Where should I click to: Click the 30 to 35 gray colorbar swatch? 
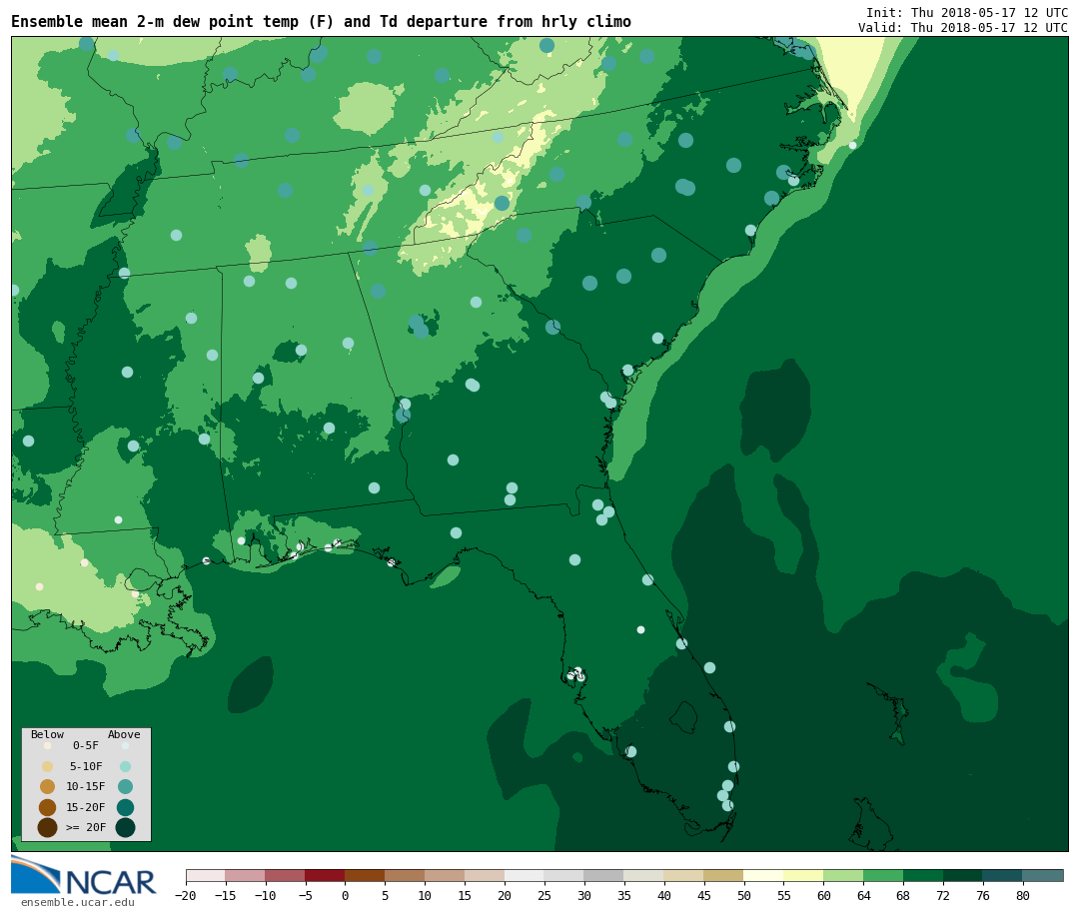603,875
